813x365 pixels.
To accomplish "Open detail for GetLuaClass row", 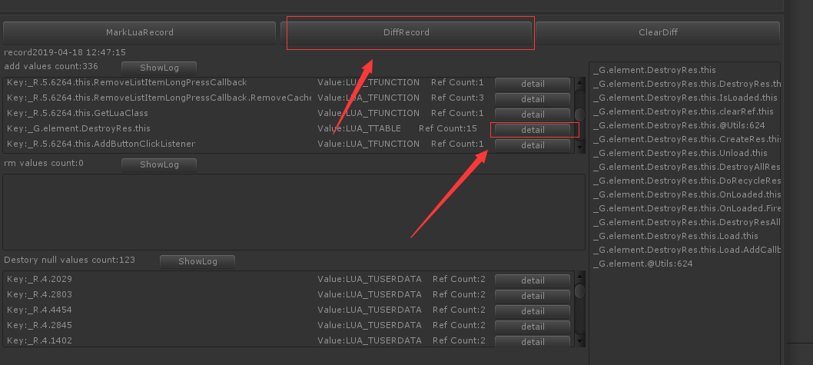I will [533, 114].
